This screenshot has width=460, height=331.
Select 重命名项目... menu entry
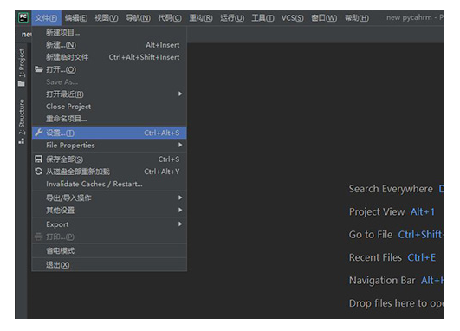pos(109,119)
